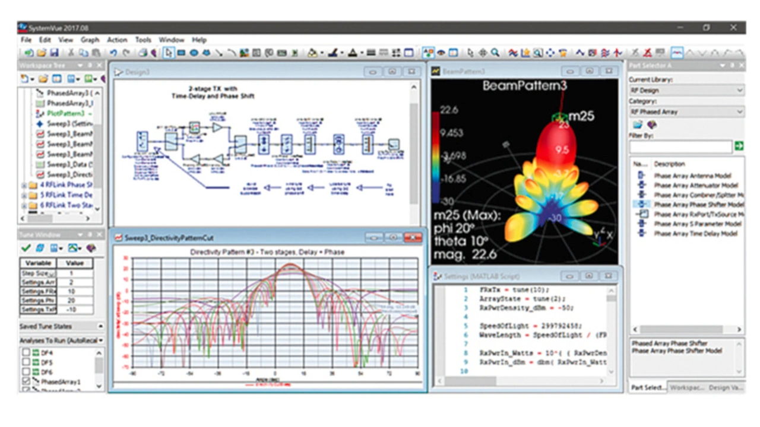Image resolution: width=760 pixels, height=427 pixels.
Task: Open the Current Library dropdown (RF Design)
Action: tap(686, 90)
